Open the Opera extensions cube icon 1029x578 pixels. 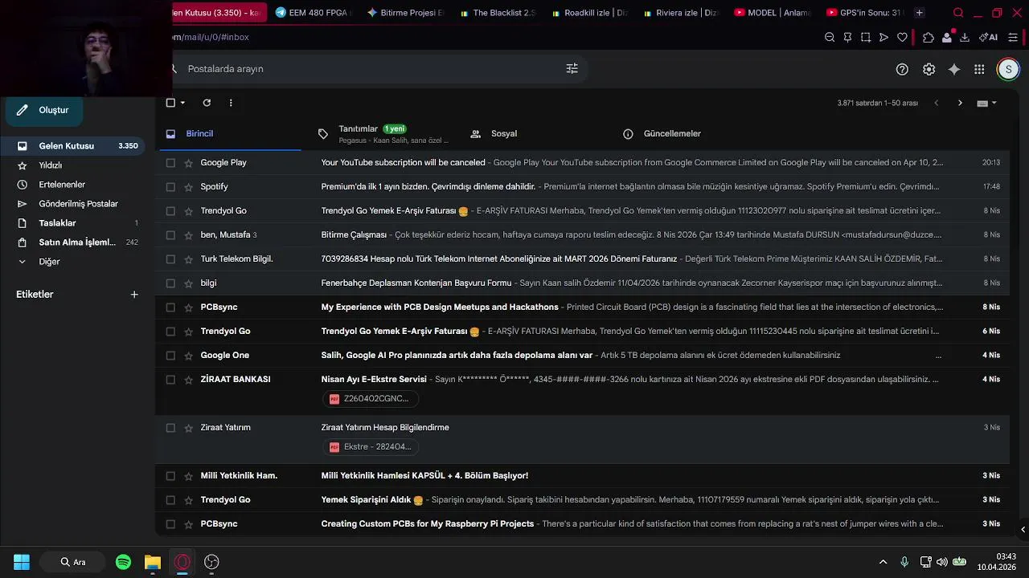click(x=929, y=37)
